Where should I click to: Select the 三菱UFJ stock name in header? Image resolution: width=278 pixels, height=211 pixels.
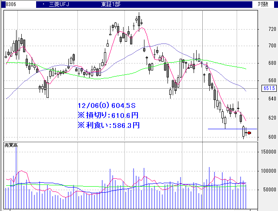pyautogui.click(x=57, y=4)
